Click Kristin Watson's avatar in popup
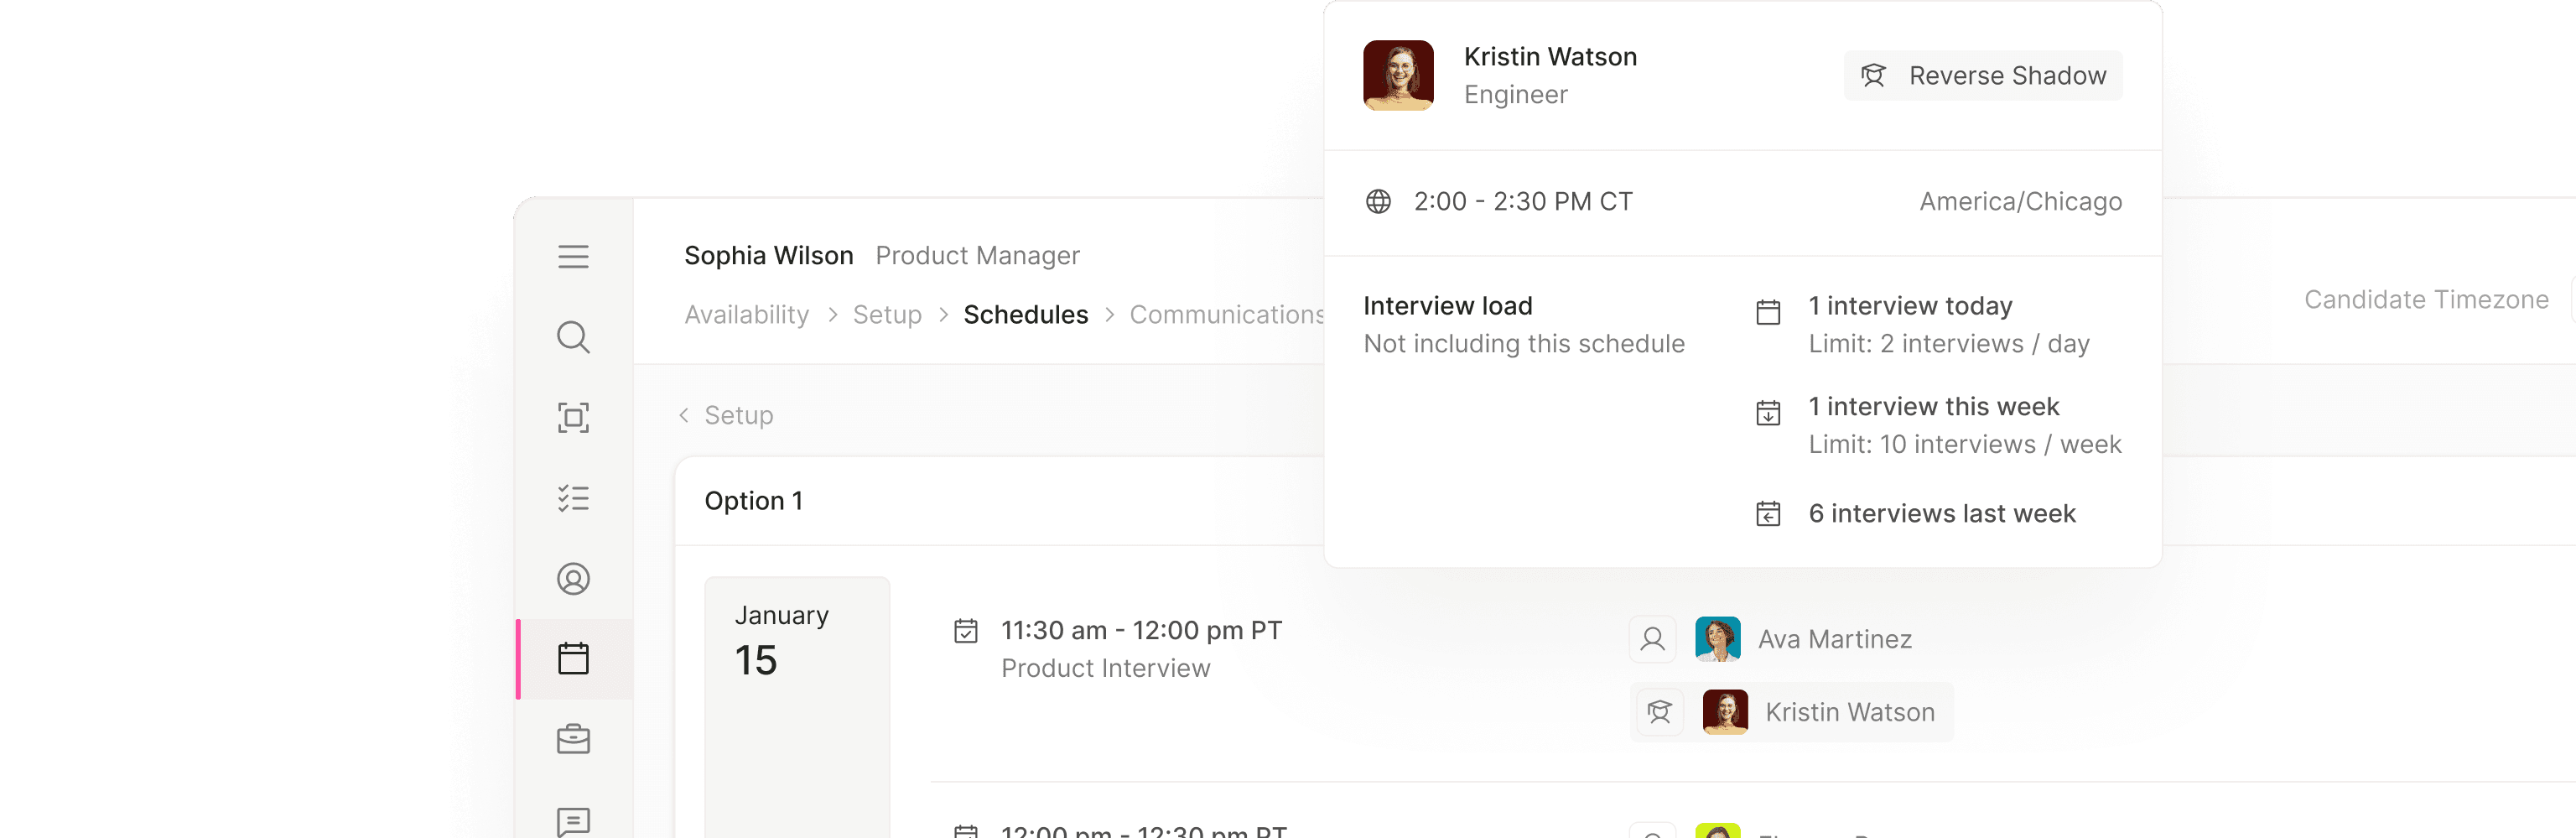This screenshot has width=2576, height=838. (x=1398, y=76)
